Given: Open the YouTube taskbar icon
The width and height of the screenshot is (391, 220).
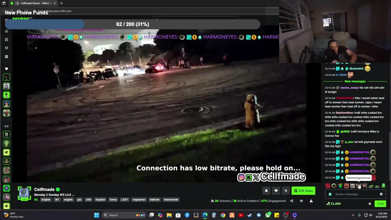Looking at the screenshot, I should coord(241,215).
